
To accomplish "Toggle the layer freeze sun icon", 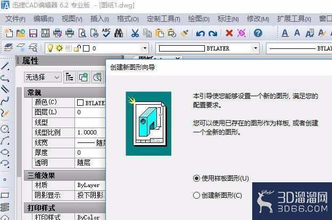I will tap(59, 48).
